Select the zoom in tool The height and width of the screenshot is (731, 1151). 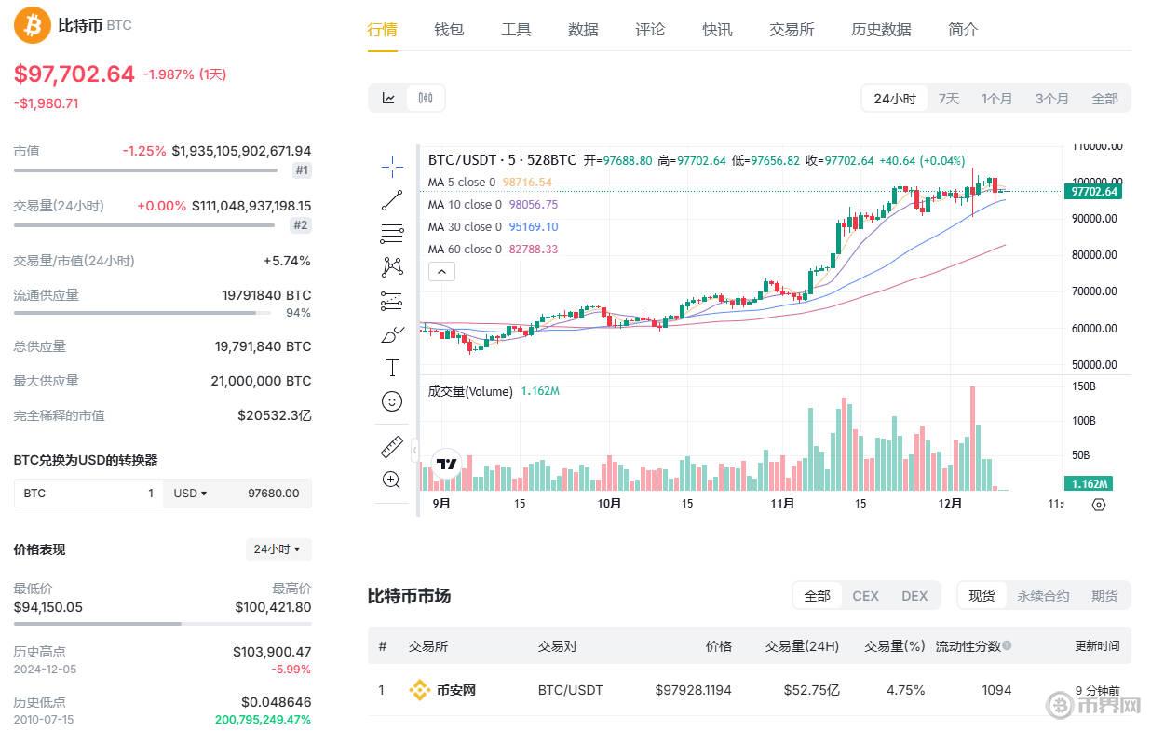point(392,481)
